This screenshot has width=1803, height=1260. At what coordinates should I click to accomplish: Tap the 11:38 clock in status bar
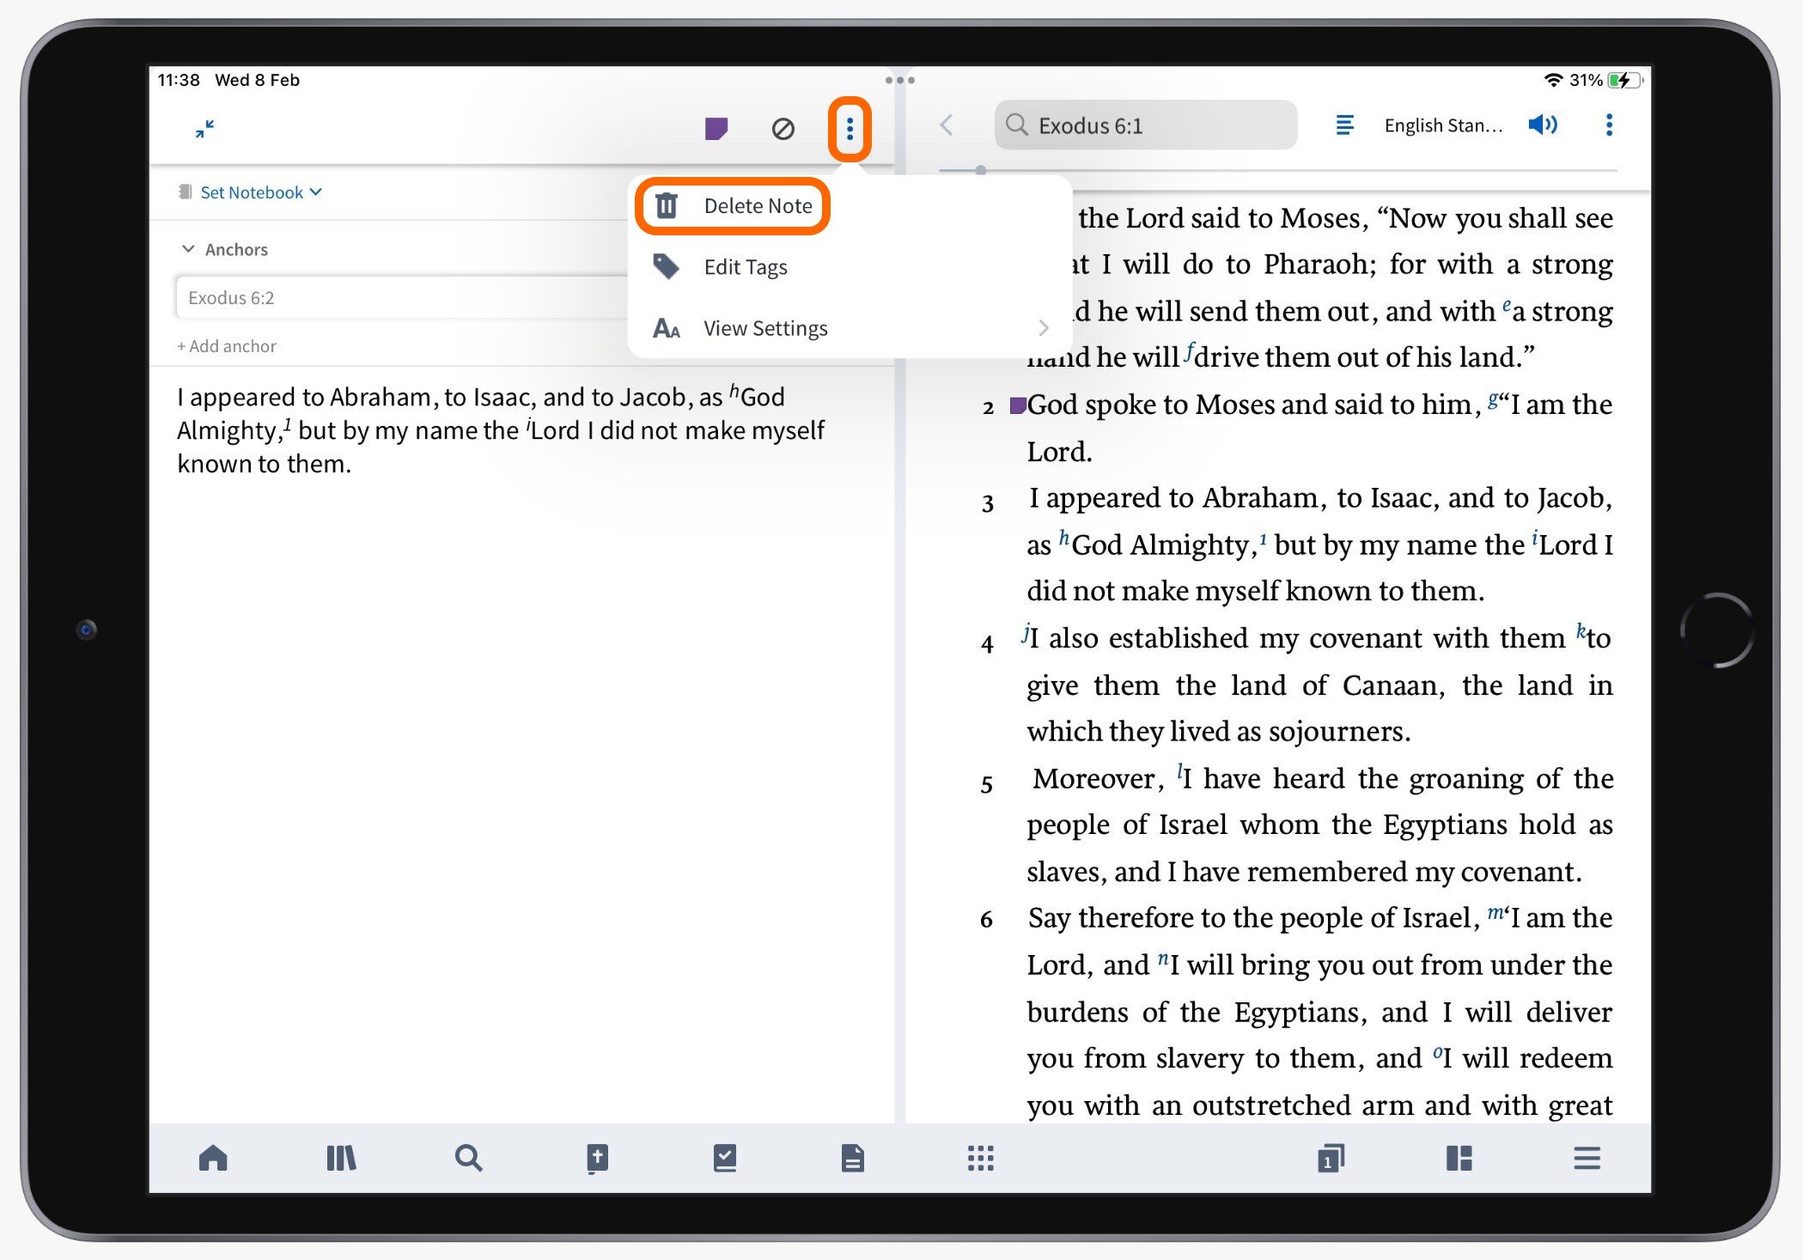179,80
